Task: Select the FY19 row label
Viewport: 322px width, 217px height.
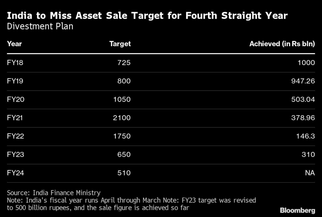Action: [x=15, y=81]
